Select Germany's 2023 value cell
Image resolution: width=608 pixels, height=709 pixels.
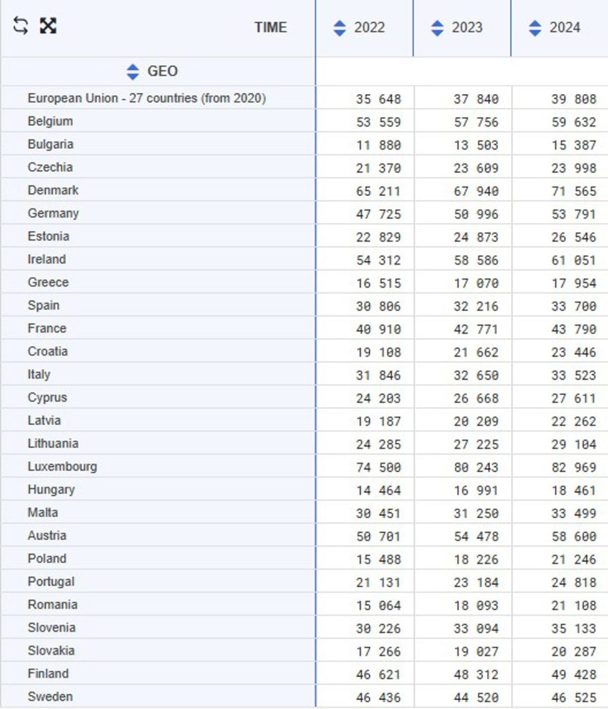pos(479,213)
